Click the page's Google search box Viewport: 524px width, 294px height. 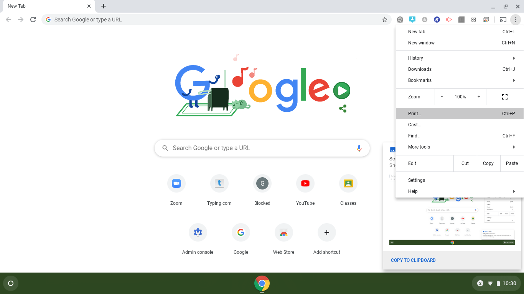click(262, 148)
